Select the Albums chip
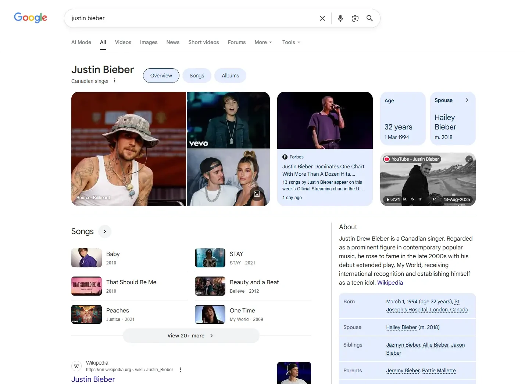Screen dimensions: 525x384 [231, 76]
